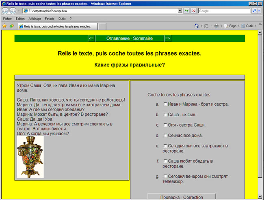
Task: Click the Print icon in toolbar
Action: click(x=216, y=26)
